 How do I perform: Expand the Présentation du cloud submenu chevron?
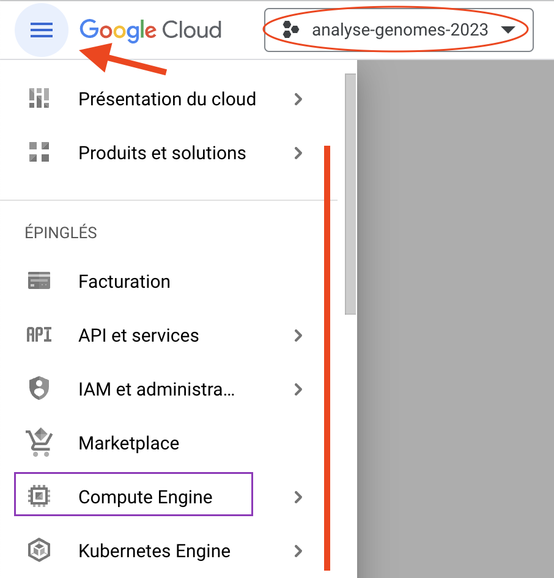pos(298,99)
